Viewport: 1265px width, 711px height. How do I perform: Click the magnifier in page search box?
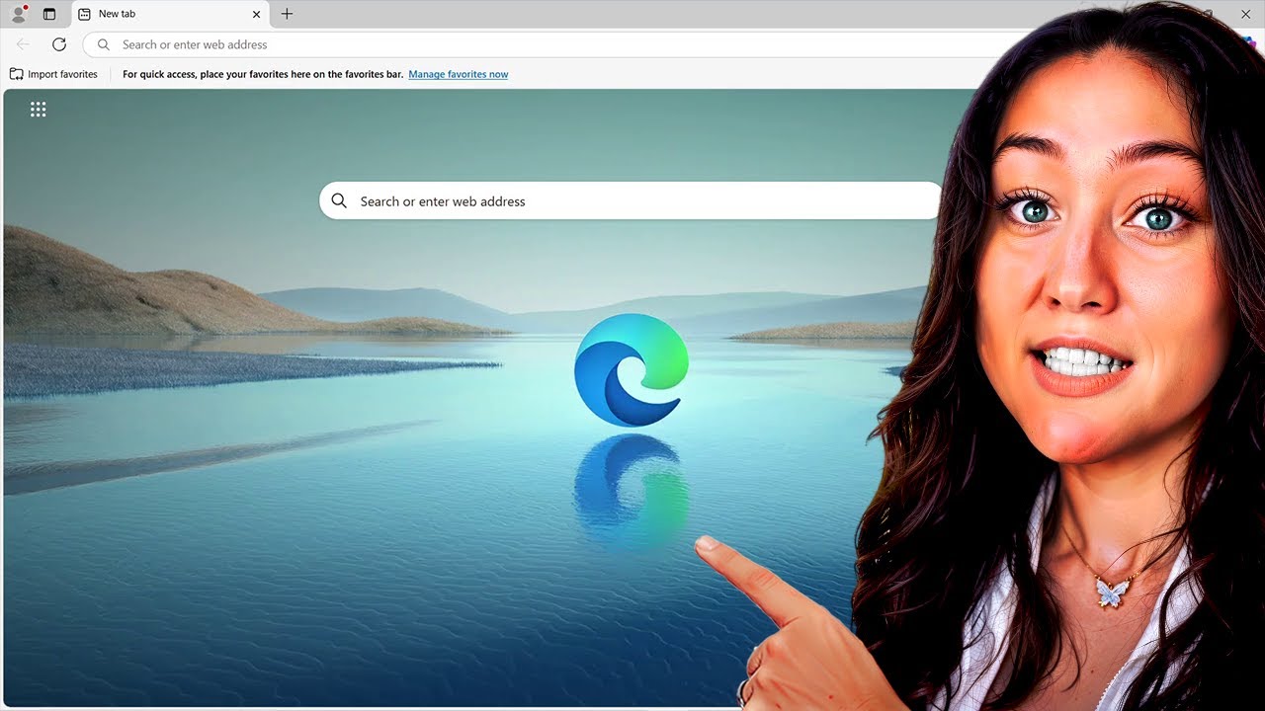[x=339, y=200]
